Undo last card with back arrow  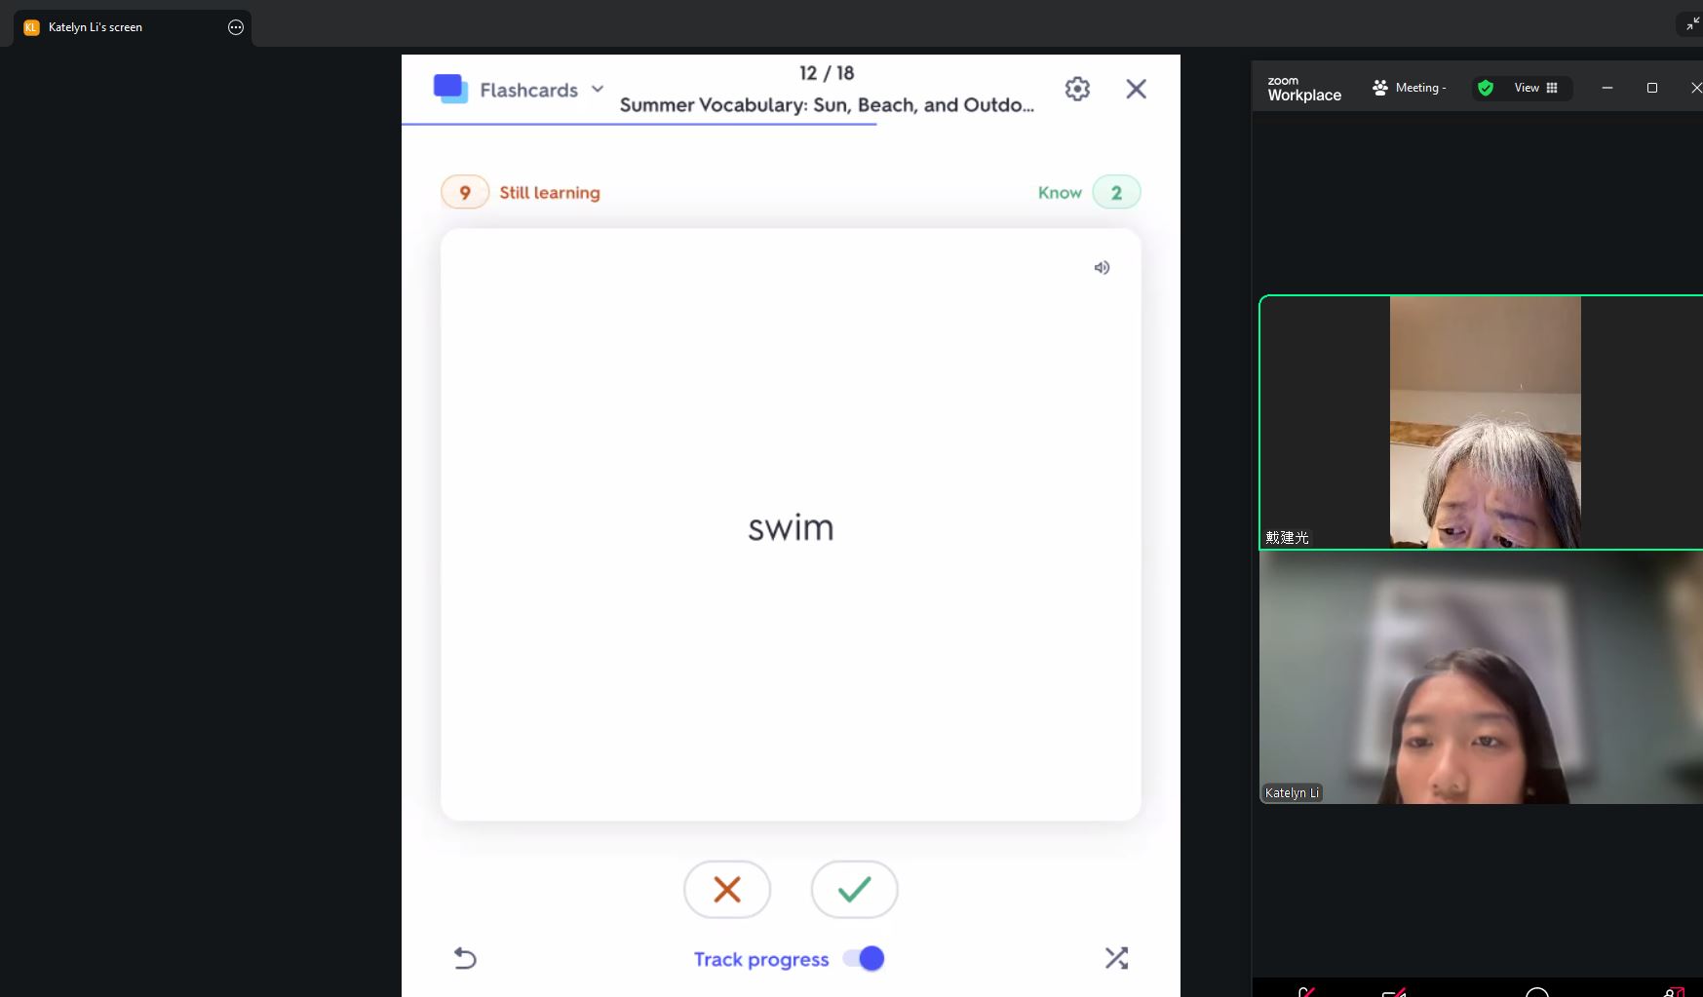[465, 958]
